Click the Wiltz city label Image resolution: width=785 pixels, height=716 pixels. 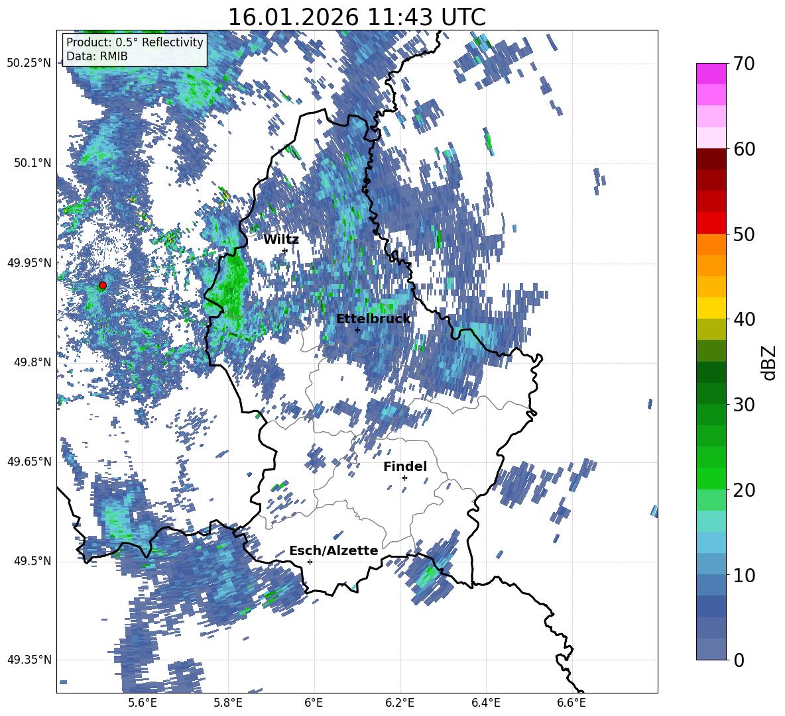(281, 240)
